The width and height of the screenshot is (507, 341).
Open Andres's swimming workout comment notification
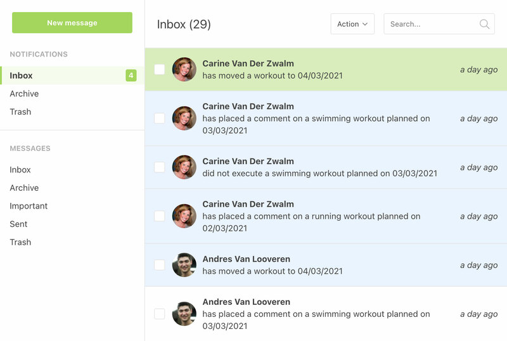[316, 314]
